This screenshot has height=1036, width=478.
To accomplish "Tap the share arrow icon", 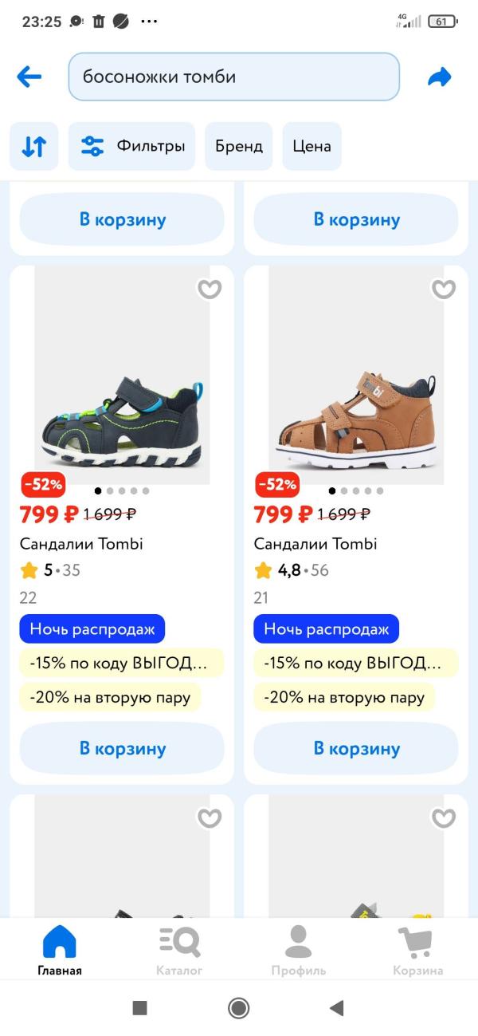I will pos(440,77).
